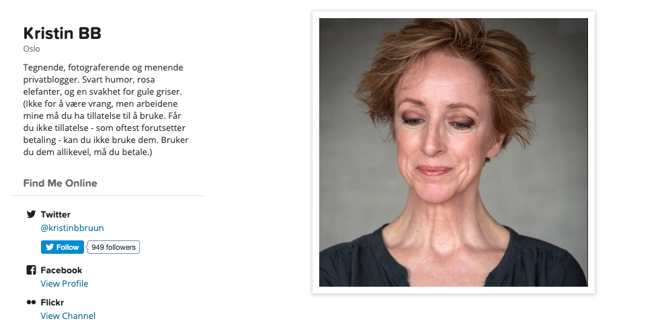Visit the Flickr View Channel link

68,316
